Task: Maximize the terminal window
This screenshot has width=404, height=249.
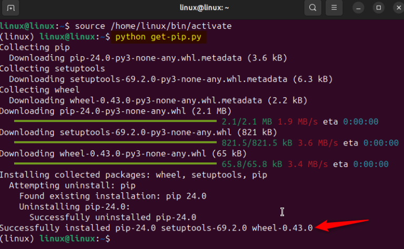Action: 378,8
